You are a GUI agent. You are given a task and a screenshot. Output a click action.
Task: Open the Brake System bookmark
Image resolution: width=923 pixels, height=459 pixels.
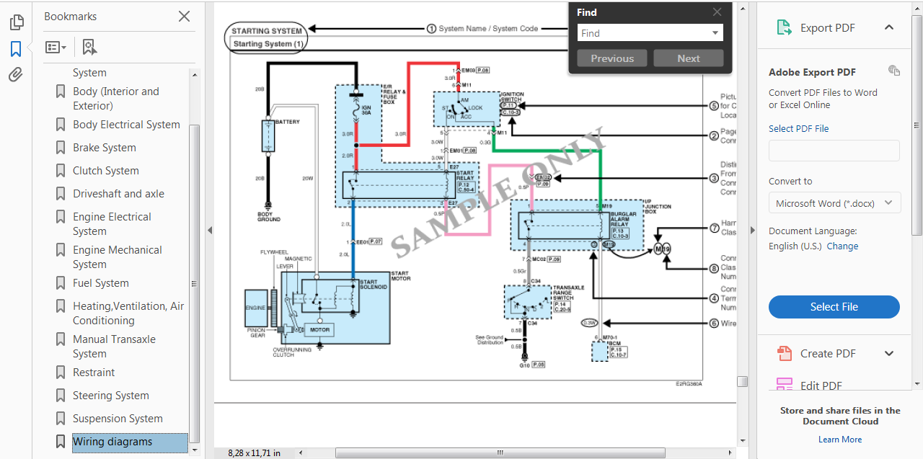(x=104, y=148)
